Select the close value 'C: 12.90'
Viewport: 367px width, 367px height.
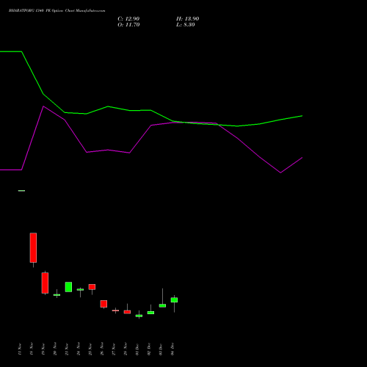[128, 19]
